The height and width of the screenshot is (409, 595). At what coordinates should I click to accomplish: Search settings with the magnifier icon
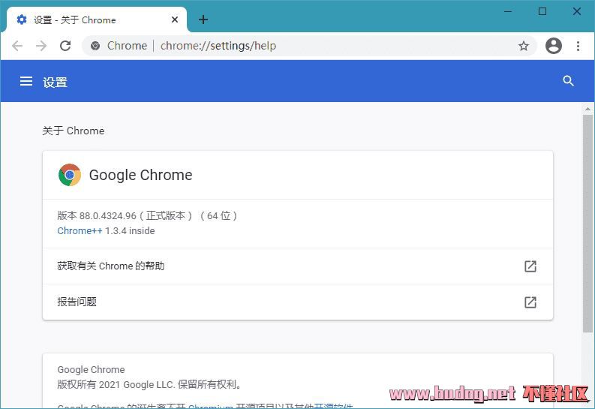point(568,81)
